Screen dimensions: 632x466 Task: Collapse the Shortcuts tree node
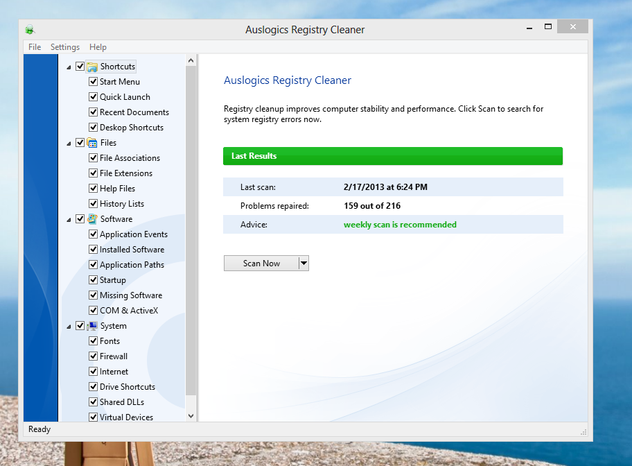coord(69,67)
